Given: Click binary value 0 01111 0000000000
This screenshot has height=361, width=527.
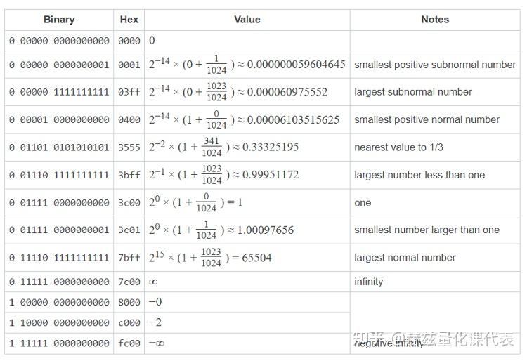Looking at the screenshot, I should (x=59, y=203).
